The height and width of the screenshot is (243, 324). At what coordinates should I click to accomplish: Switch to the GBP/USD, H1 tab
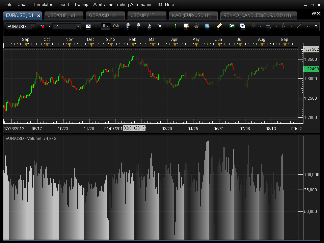(x=105, y=16)
